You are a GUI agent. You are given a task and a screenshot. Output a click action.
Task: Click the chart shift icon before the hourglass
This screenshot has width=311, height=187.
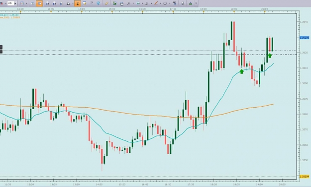[69, 3]
